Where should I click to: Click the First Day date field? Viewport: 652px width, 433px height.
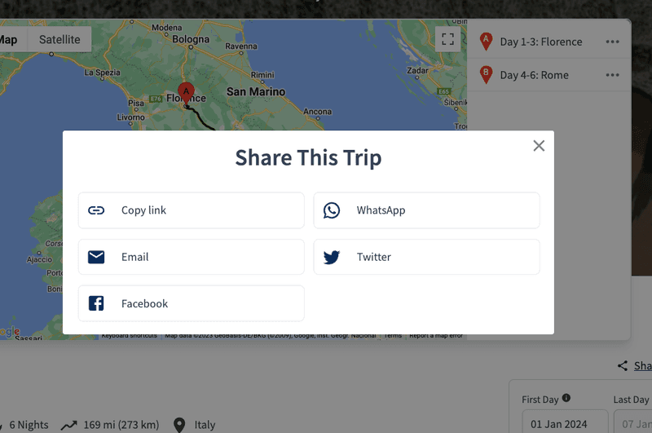pyautogui.click(x=558, y=424)
